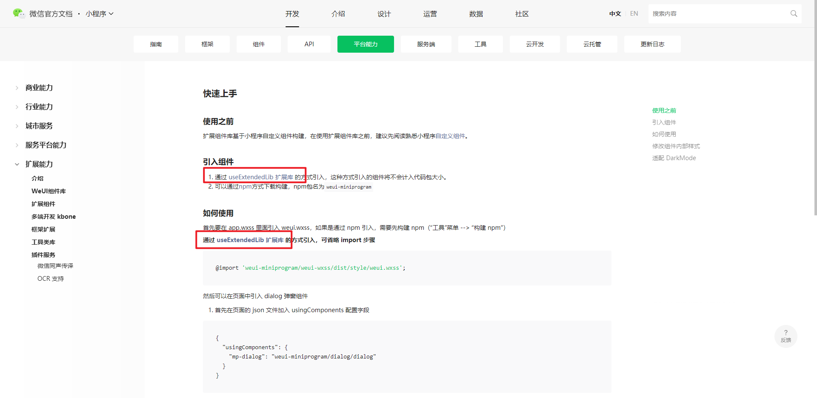Click the 微信官方文档 site title
This screenshot has height=398, width=817.
point(51,14)
